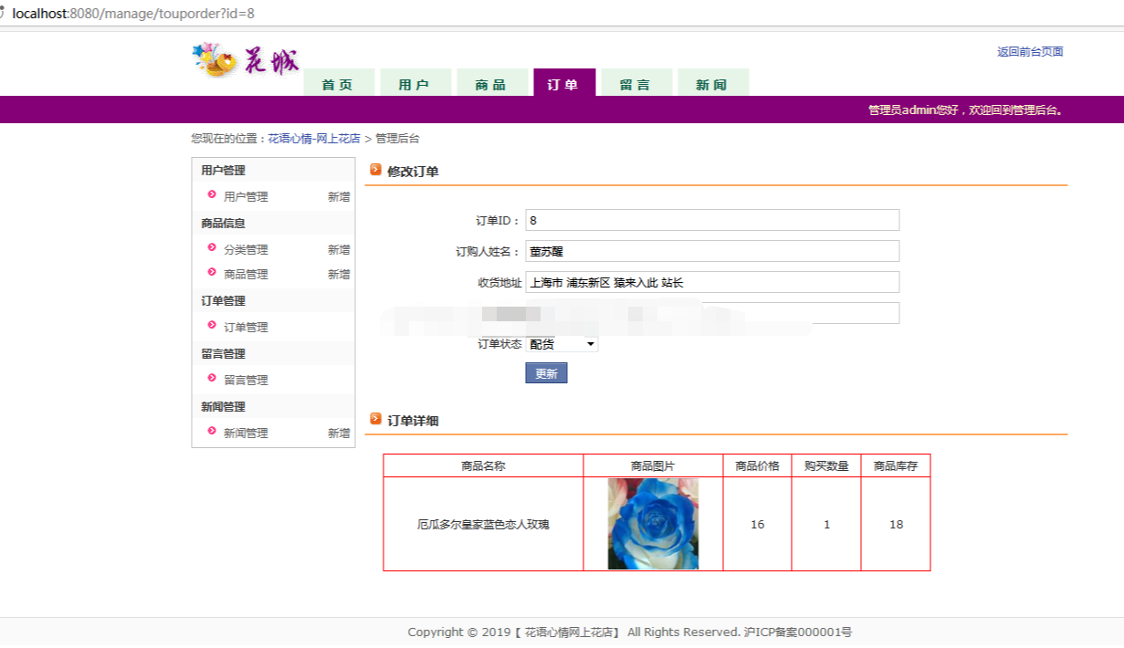Viewport: 1124px width, 648px height.
Task: Click the 花城 flower shop logo
Action: coord(246,60)
